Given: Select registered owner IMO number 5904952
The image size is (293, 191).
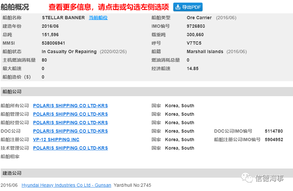Looking at the screenshot, I should 274,140.
